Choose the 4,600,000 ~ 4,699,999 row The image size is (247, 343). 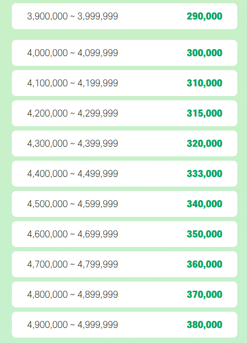pyautogui.click(x=125, y=234)
